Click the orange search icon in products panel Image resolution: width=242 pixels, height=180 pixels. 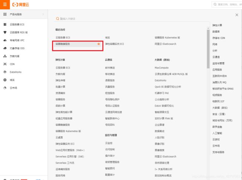pyautogui.click(x=58, y=19)
